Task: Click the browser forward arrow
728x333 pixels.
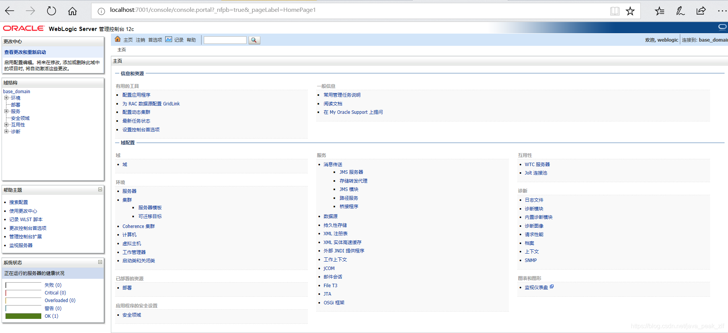Action: point(30,11)
